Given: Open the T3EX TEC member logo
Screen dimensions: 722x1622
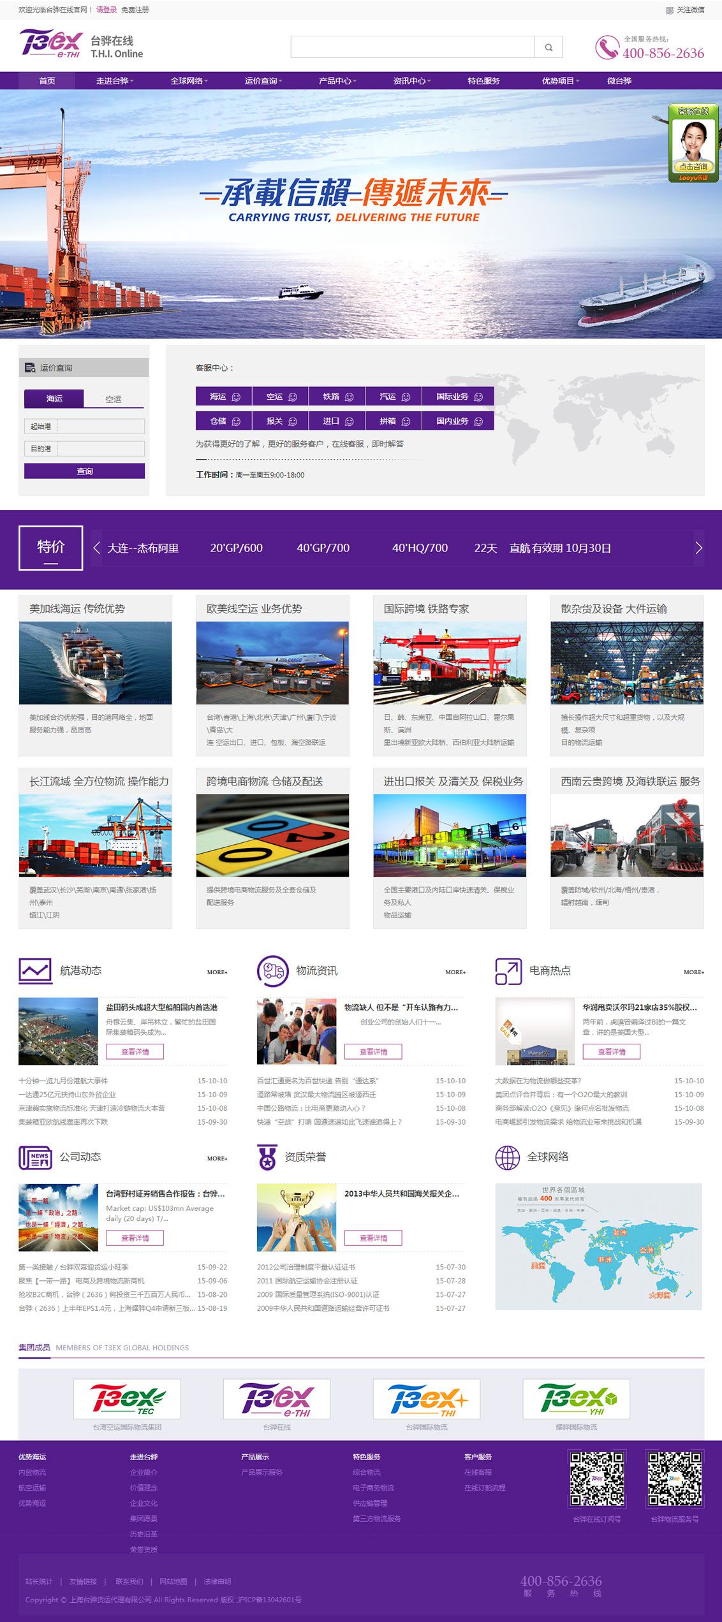Looking at the screenshot, I should (127, 1399).
